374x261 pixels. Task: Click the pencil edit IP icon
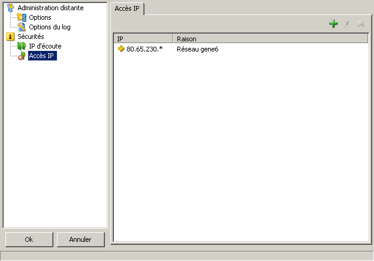(347, 23)
